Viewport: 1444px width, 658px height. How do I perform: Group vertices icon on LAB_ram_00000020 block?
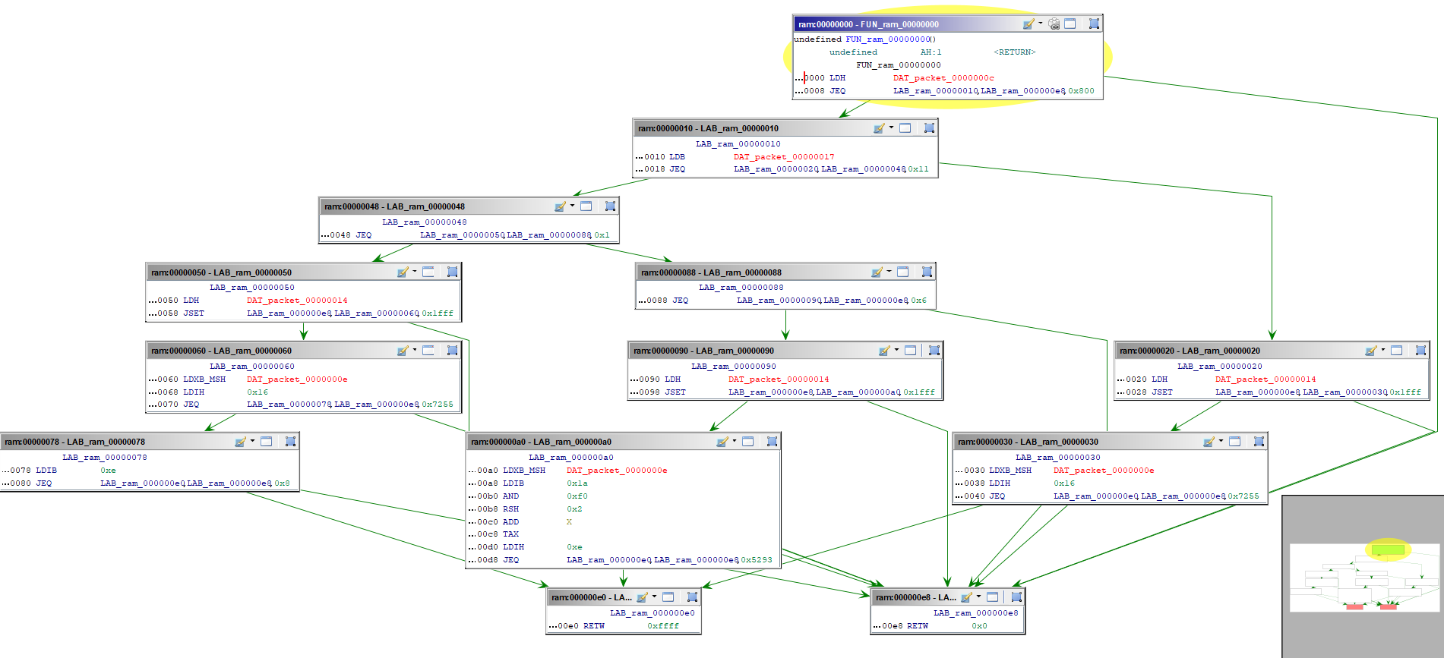[1420, 351]
